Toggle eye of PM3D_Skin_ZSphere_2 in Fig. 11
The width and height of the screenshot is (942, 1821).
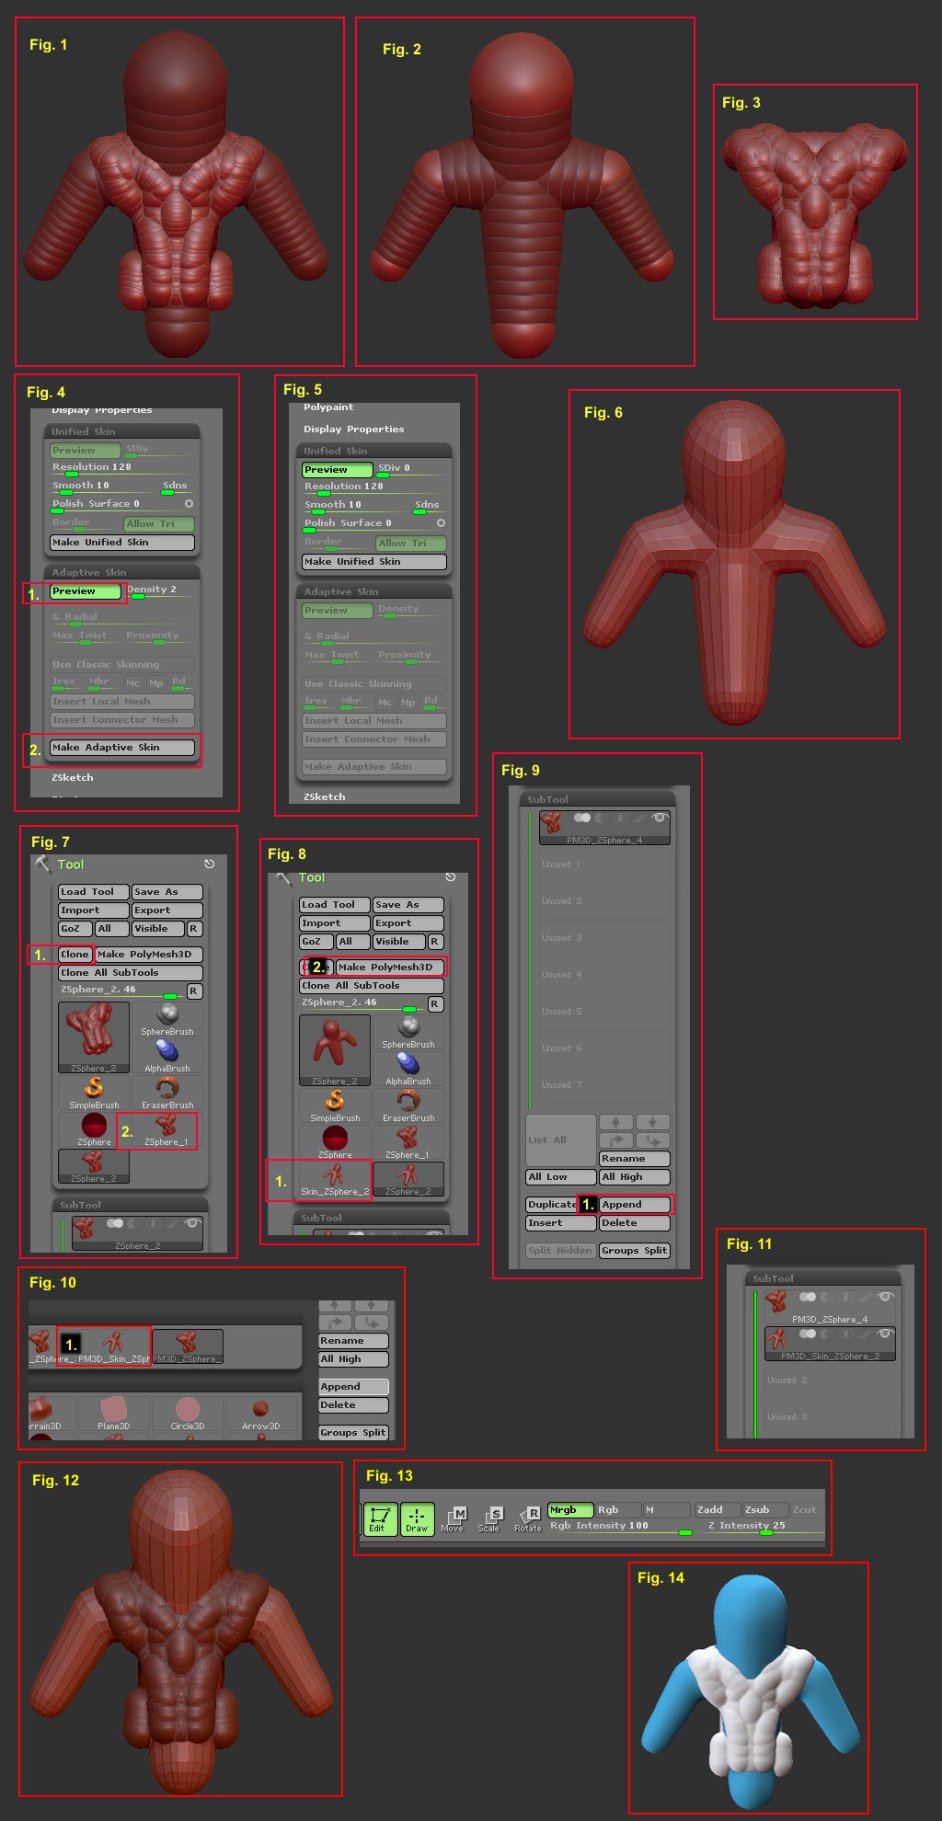point(885,1334)
